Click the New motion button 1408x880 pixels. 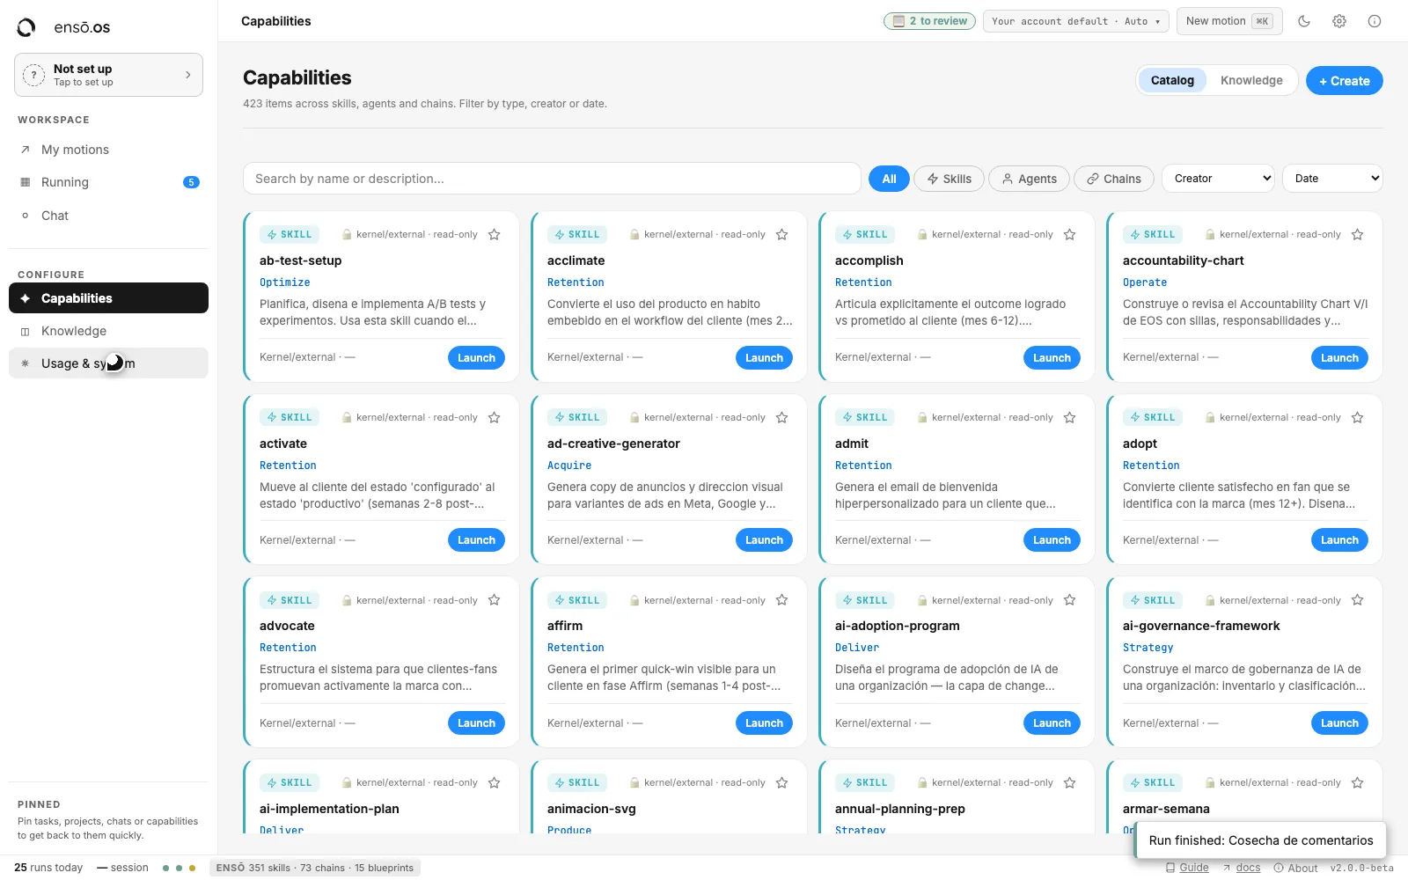point(1228,21)
